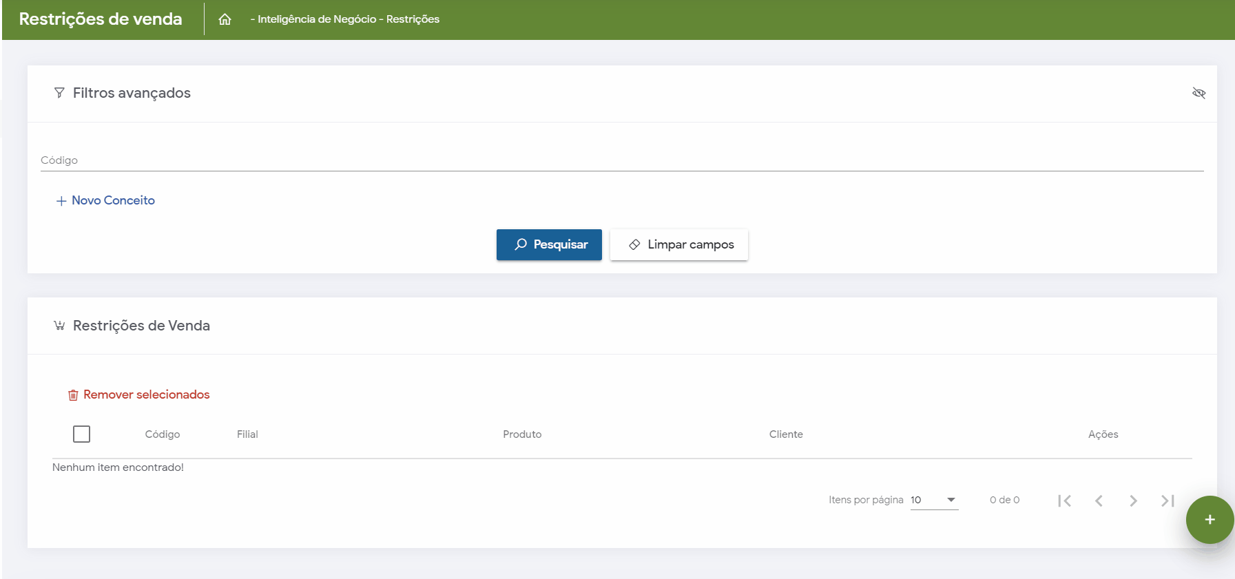Go to the previous page of results

point(1099,501)
